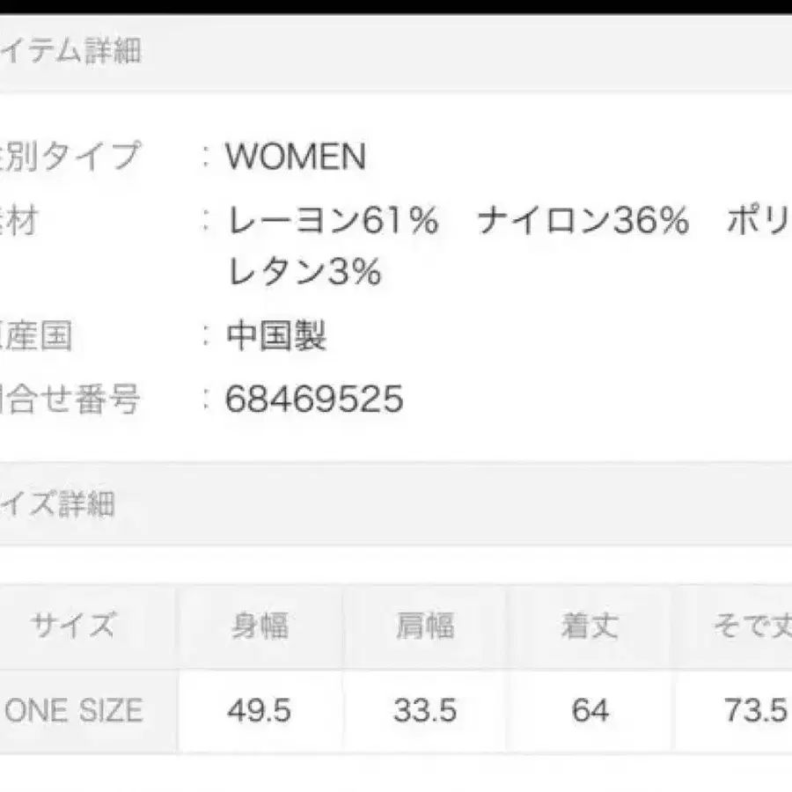Click the 問合せ番号 label
This screenshot has width=792, height=792.
point(70,400)
